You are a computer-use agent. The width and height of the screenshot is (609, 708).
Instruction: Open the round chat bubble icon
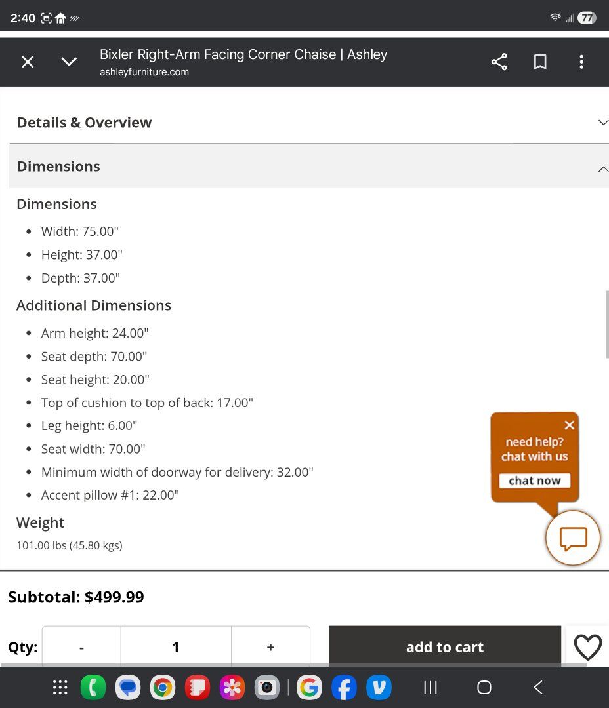573,538
